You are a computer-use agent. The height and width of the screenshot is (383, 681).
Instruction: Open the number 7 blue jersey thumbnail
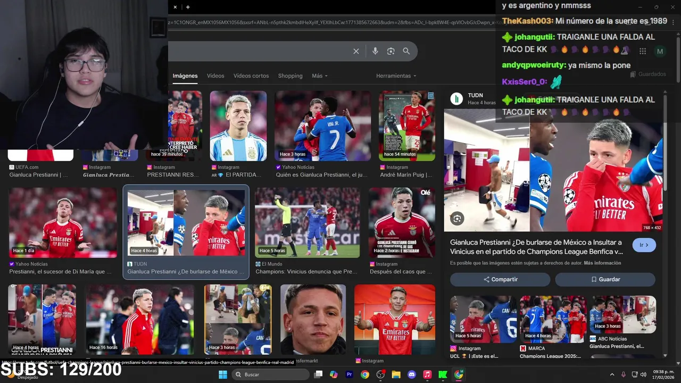point(322,126)
